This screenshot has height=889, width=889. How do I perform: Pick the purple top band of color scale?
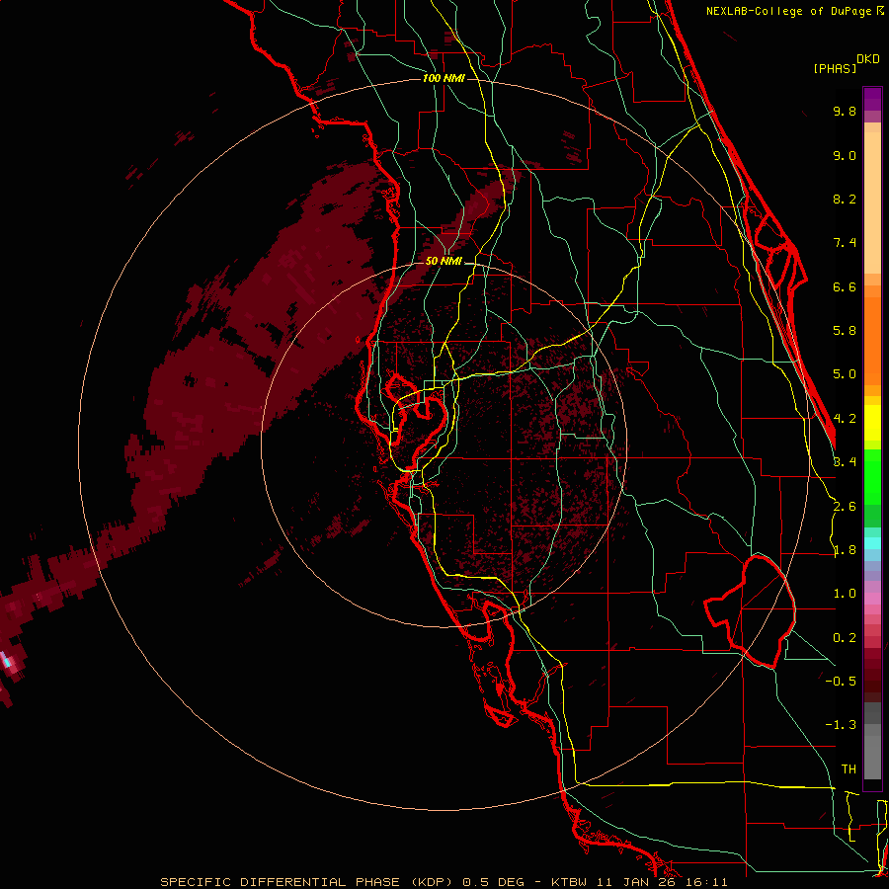coord(872,99)
